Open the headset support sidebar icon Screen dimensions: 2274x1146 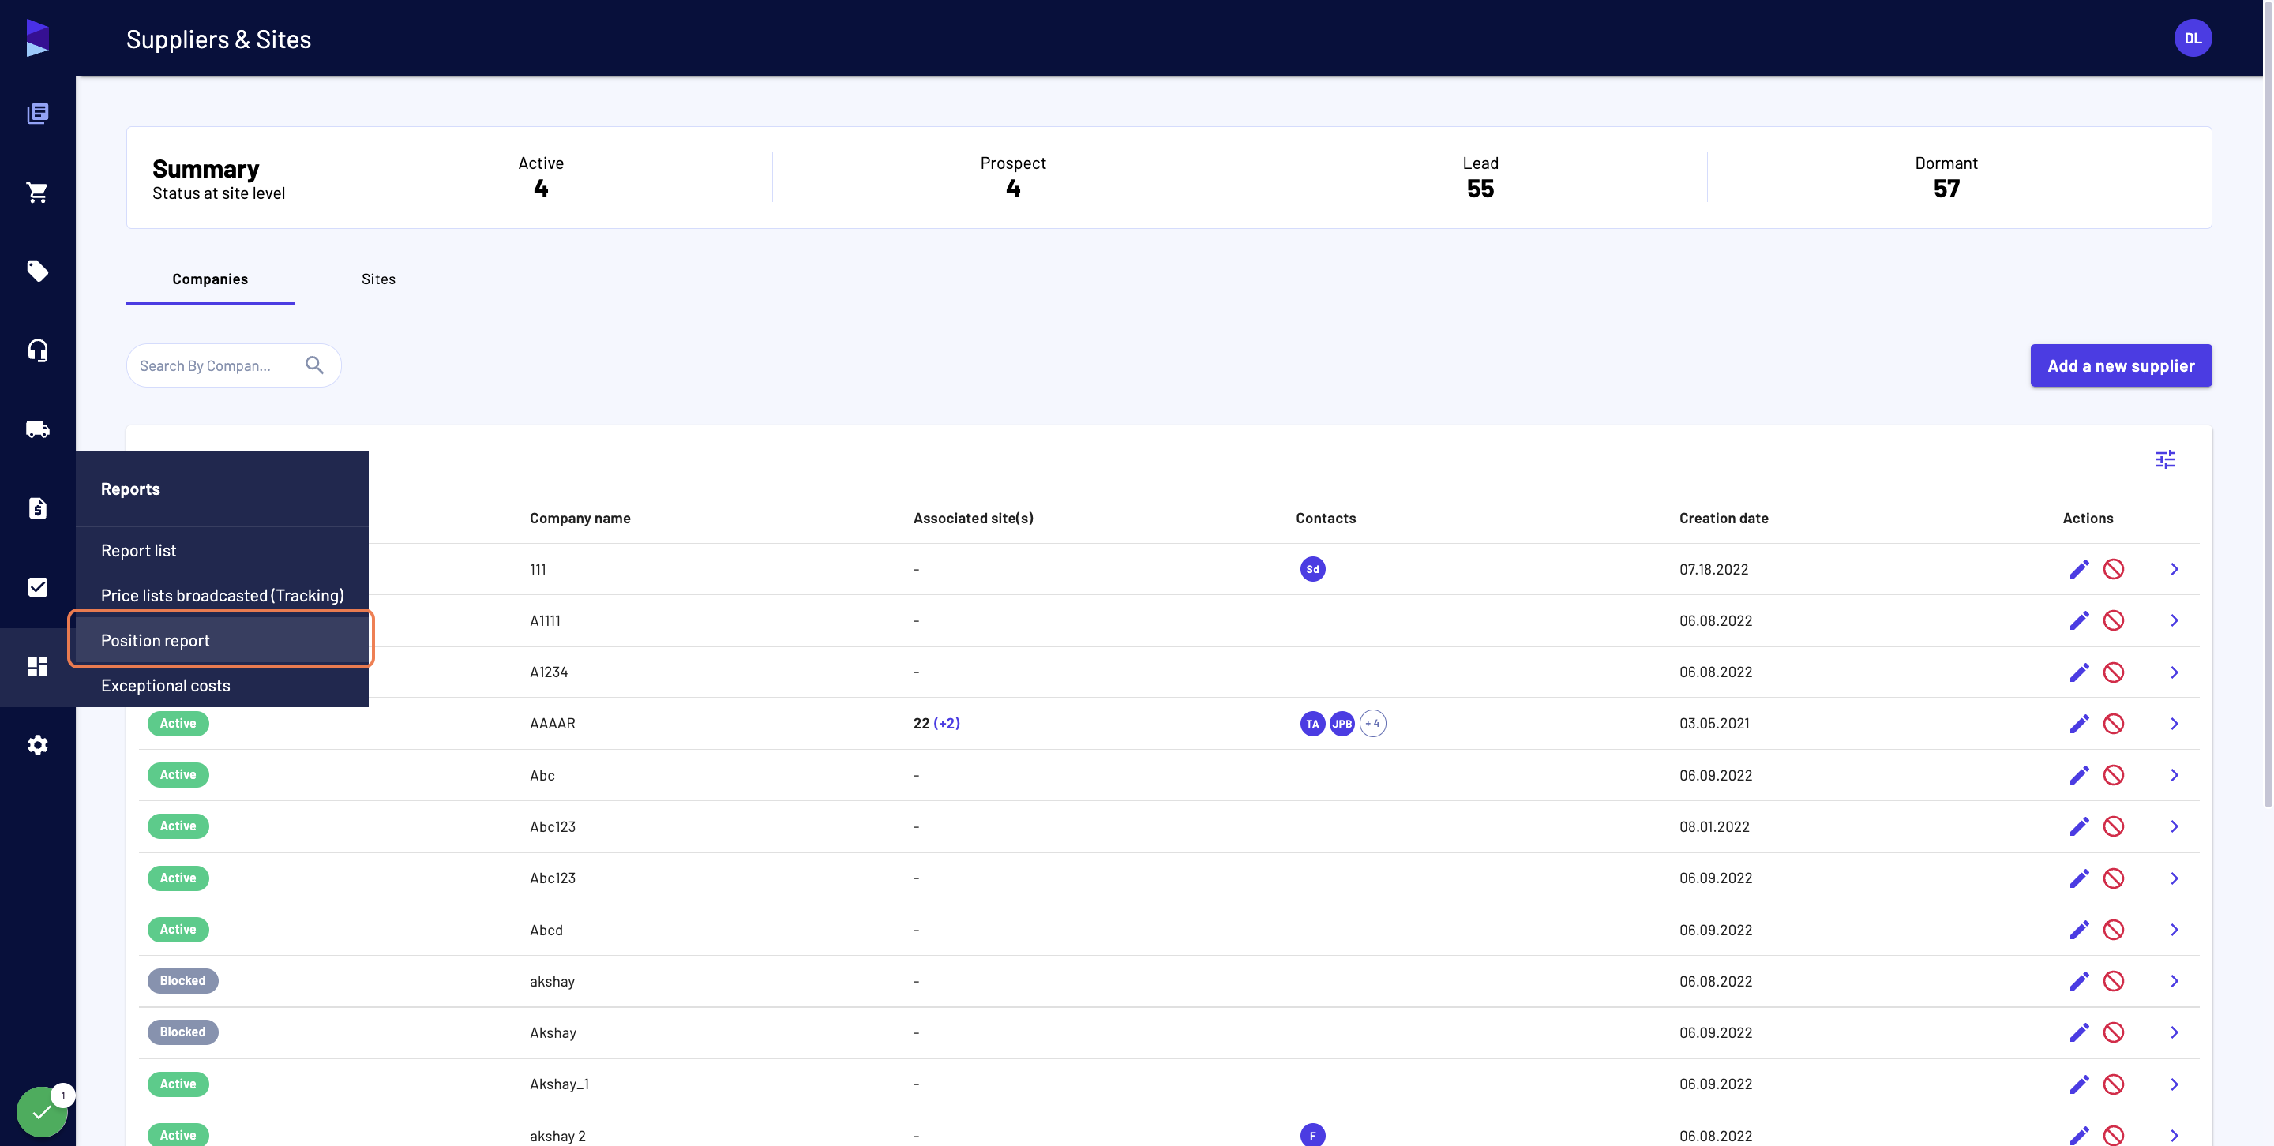point(37,350)
